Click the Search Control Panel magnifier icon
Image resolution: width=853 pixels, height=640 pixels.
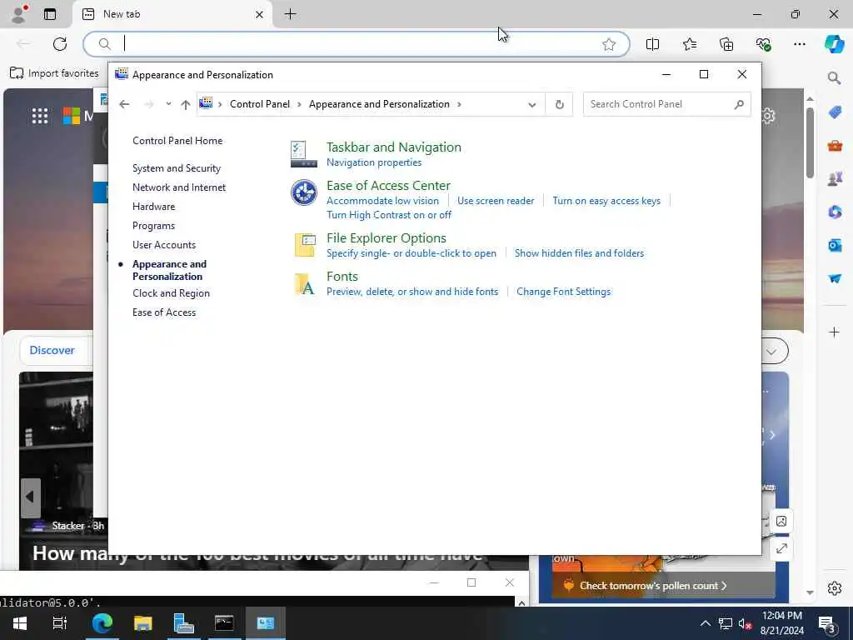(739, 104)
